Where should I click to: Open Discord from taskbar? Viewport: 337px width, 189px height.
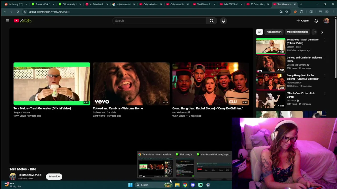click(x=193, y=185)
